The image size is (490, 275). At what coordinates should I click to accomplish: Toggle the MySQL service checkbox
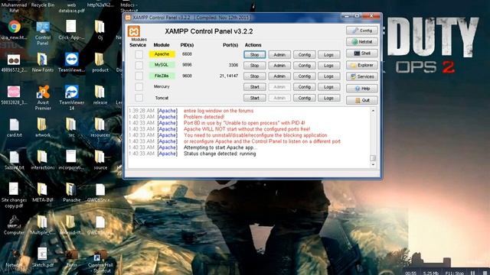click(x=139, y=65)
